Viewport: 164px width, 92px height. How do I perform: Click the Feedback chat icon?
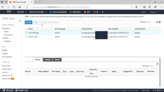click(x=4, y=90)
